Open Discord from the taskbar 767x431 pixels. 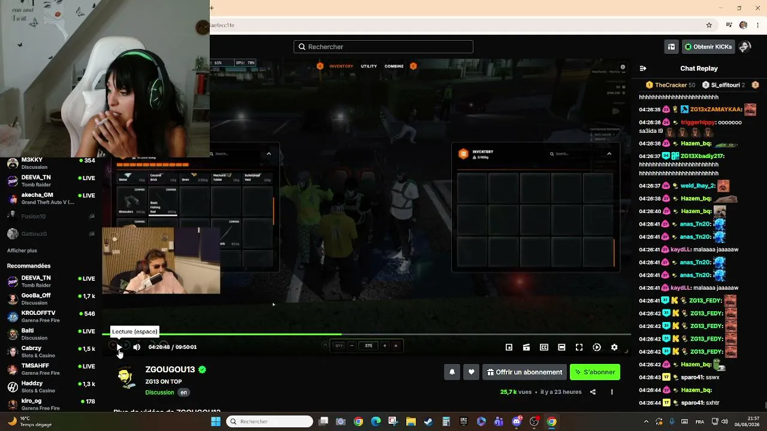(517, 421)
